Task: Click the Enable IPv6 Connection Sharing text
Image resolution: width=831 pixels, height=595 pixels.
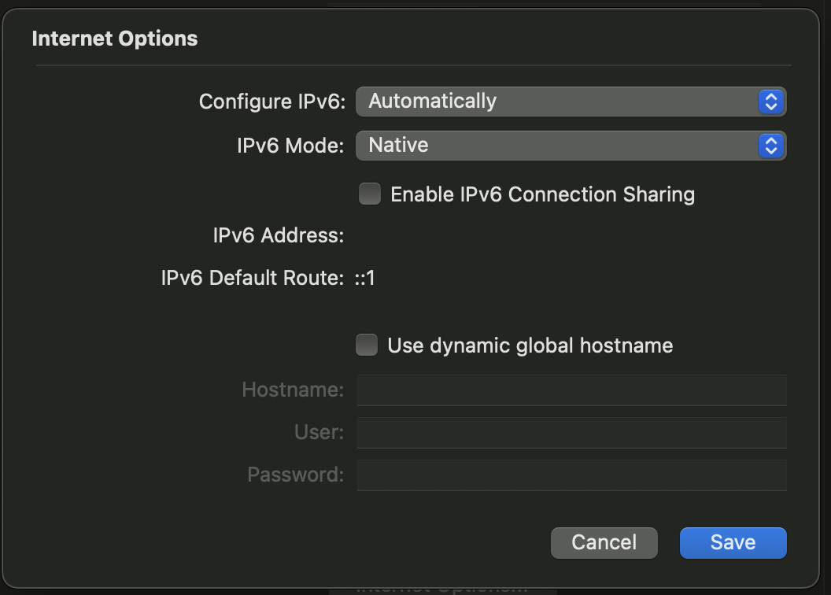Action: coord(542,194)
